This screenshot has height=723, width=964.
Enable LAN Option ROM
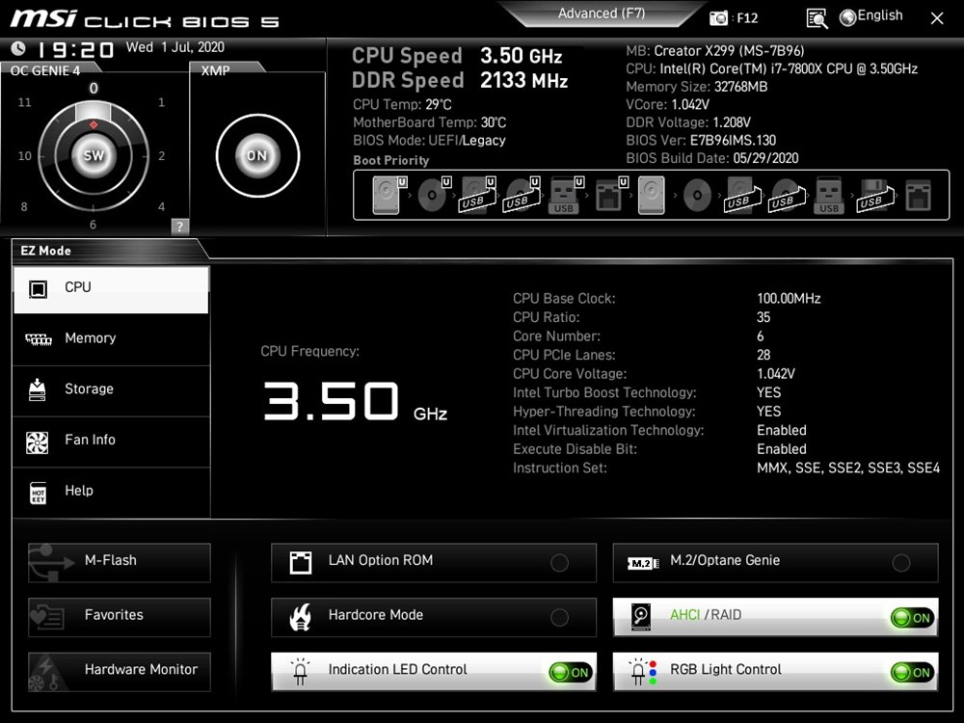pyautogui.click(x=559, y=563)
